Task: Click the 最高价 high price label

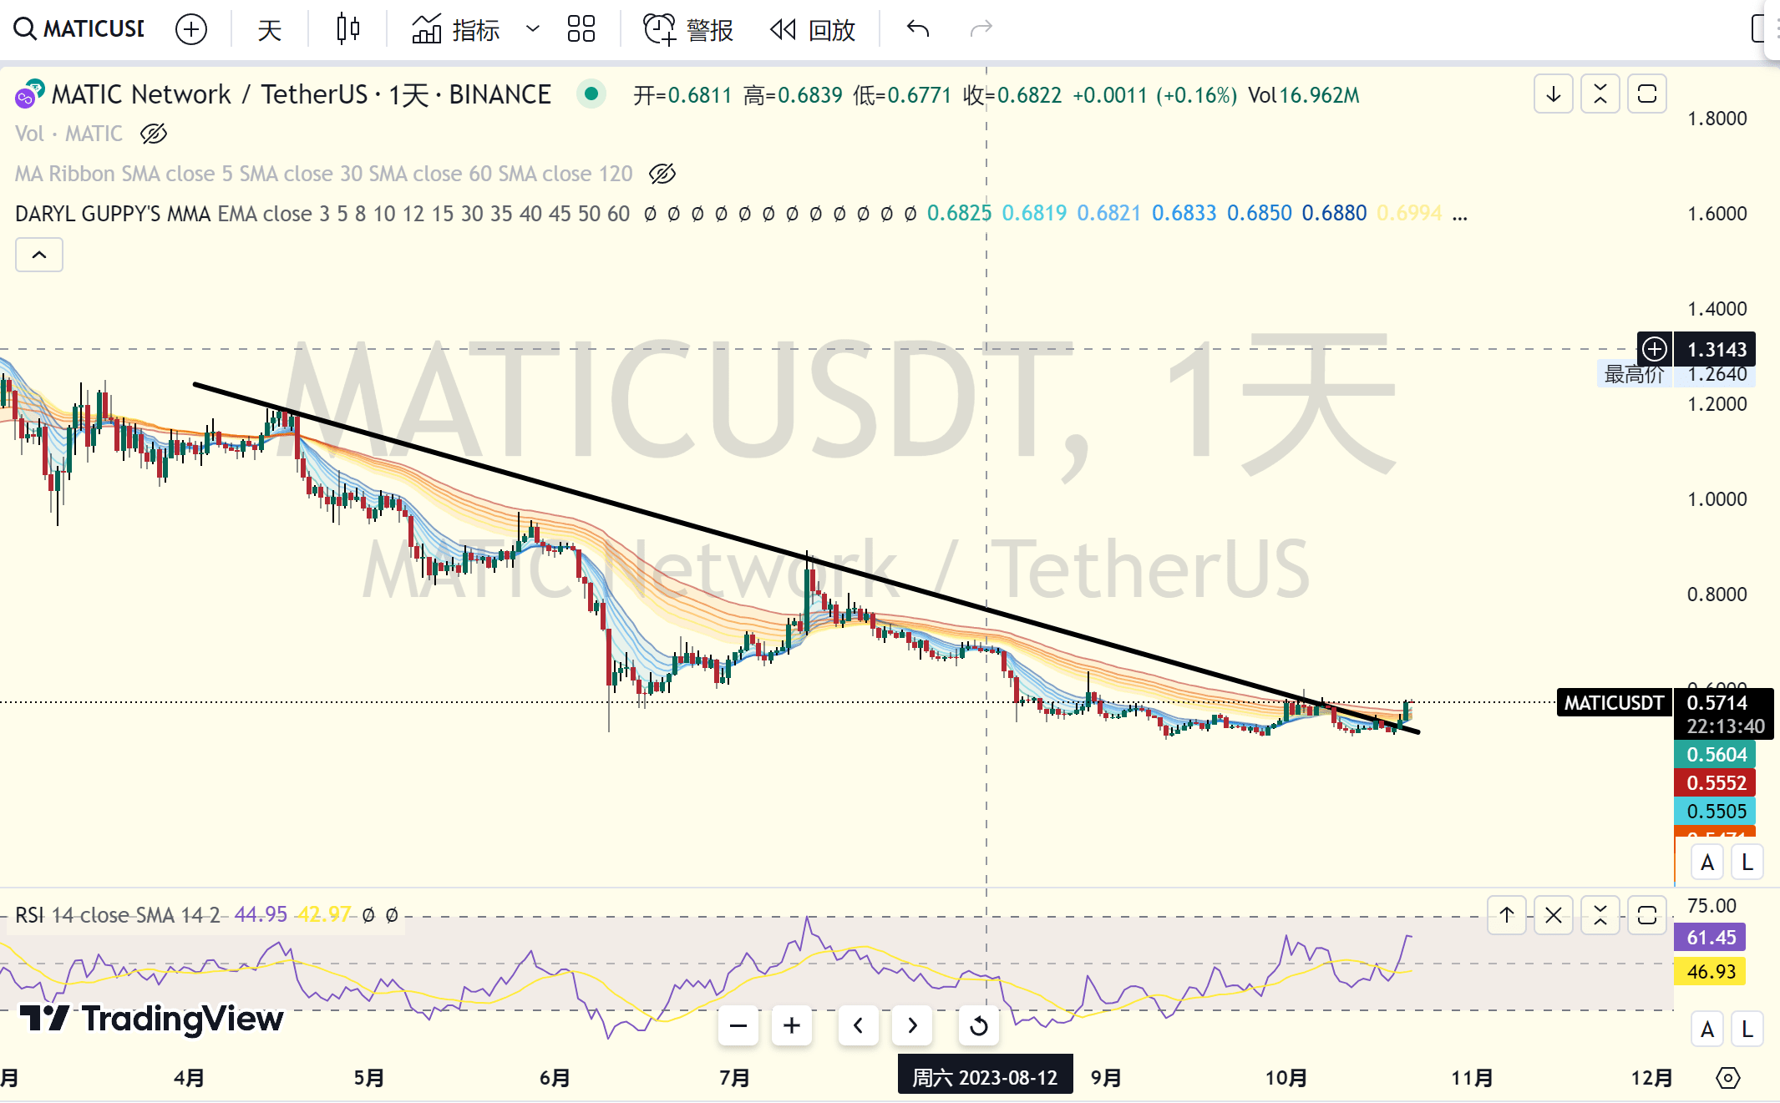Action: [x=1634, y=374]
